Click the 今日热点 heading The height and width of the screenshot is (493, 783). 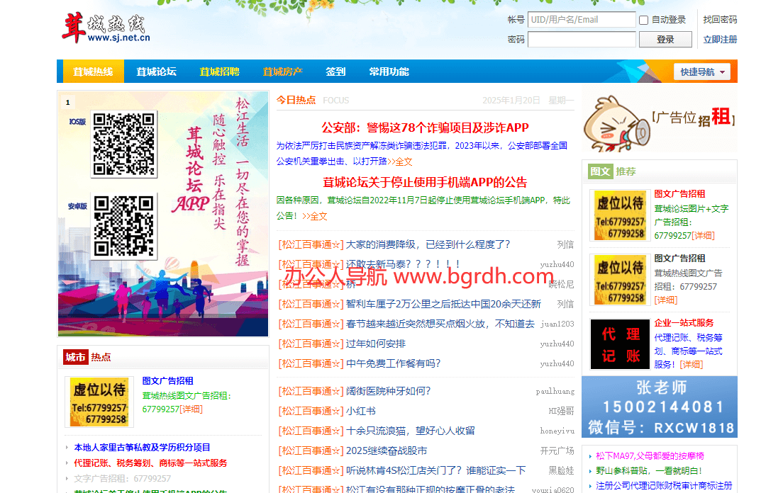click(296, 100)
